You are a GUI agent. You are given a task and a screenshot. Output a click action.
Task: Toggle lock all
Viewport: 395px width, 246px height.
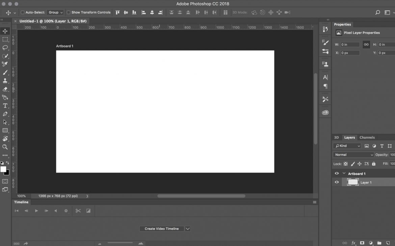click(374, 164)
